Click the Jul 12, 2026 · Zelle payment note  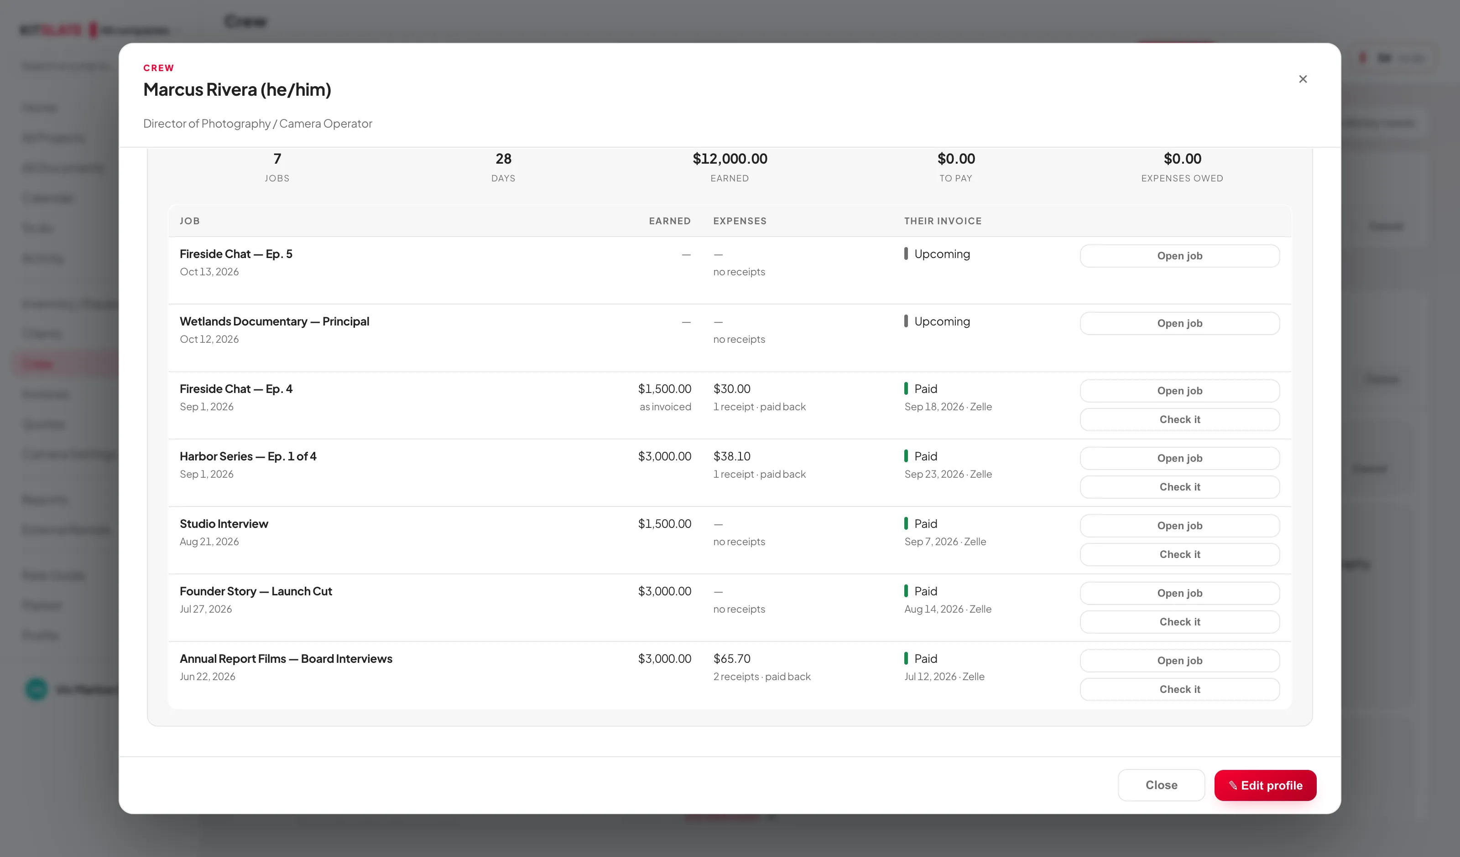pos(944,676)
